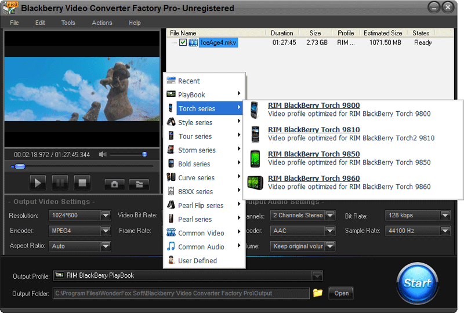Screen dimensions: 464x313
Task: Select the IceAge4.mkv file name
Action: point(219,42)
